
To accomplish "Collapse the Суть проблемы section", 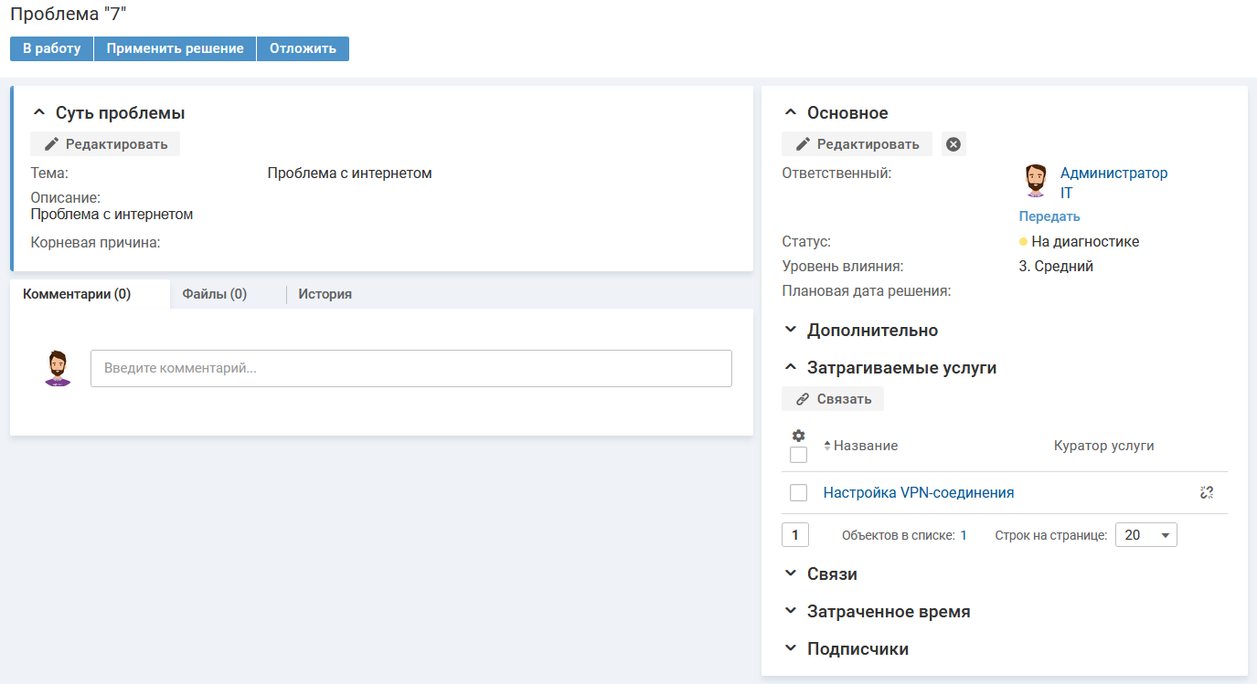I will [x=38, y=113].
